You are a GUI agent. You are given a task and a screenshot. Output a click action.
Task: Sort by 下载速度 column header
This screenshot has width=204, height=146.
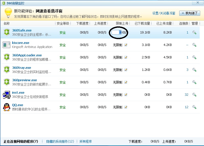pyautogui.click(x=82, y=23)
